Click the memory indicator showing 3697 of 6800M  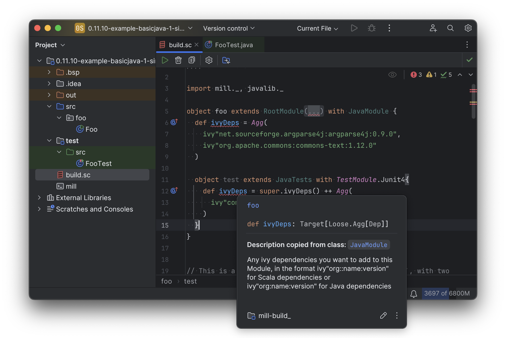point(446,293)
